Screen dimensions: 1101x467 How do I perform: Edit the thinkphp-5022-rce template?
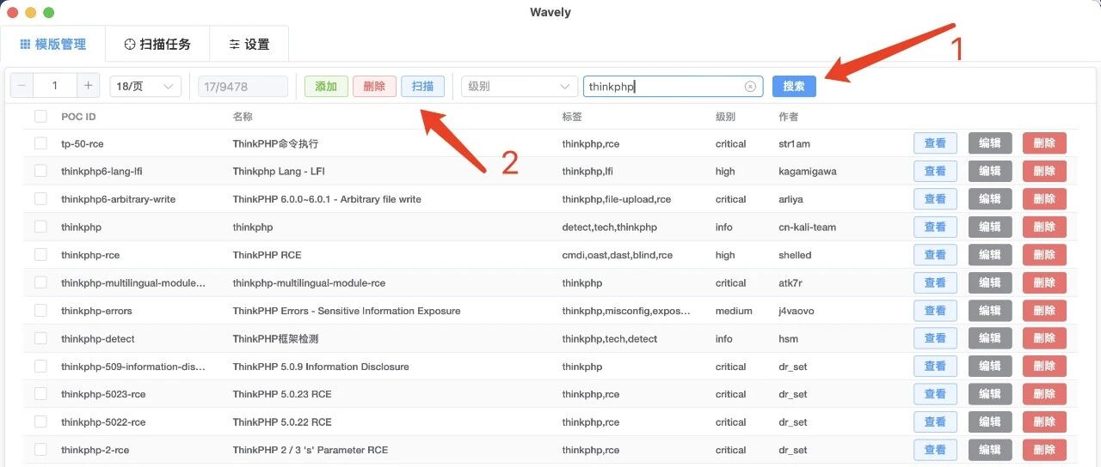pos(990,422)
